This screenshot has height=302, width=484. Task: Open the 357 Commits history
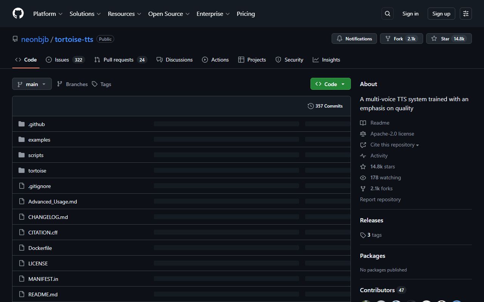[x=325, y=106]
